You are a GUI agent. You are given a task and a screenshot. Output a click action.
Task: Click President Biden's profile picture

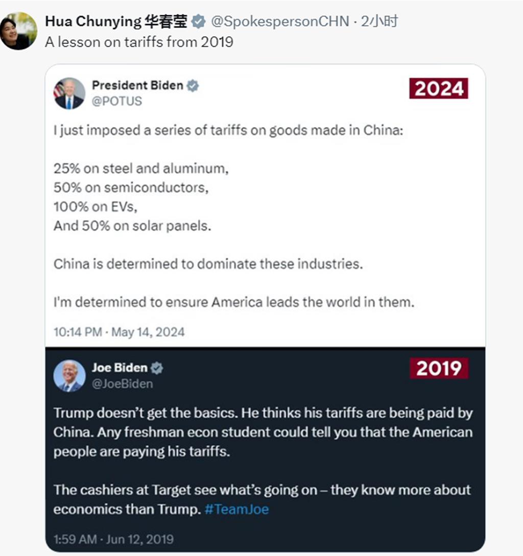[69, 93]
